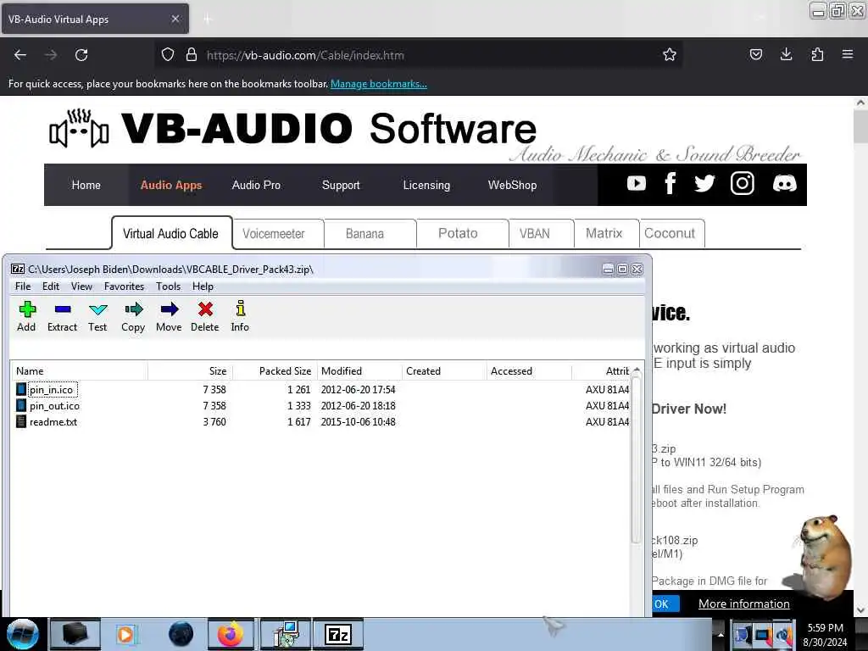Screen dimensions: 868x651
Task: Run Test from the 7-Zip toolbar
Action: point(97,316)
